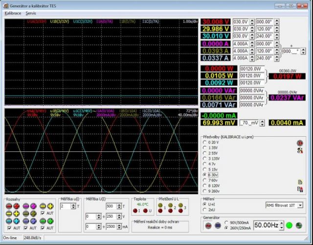Click the red U temperature indicator
313x245 pixels.
(x=145, y=211)
